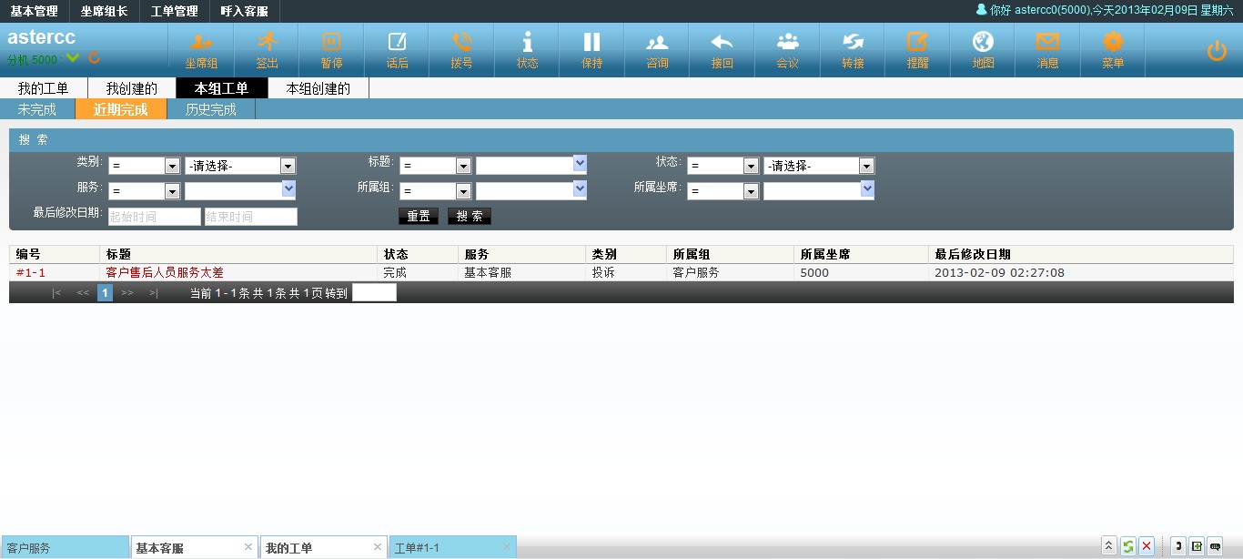This screenshot has width=1243, height=559.
Task: Click the 保持 hold call icon
Action: (x=592, y=41)
